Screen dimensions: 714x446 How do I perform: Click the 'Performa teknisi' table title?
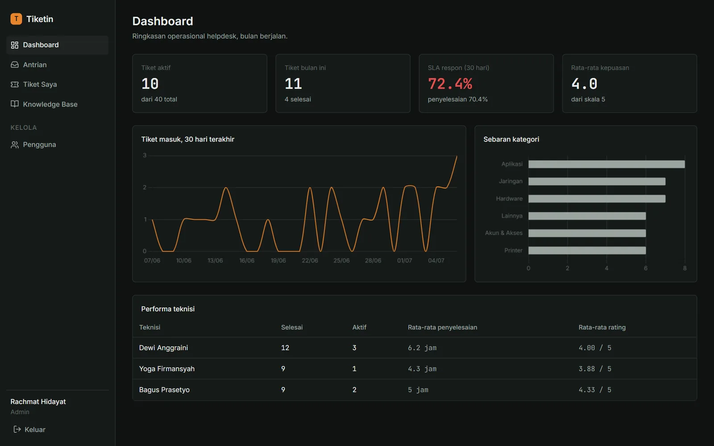[168, 309]
